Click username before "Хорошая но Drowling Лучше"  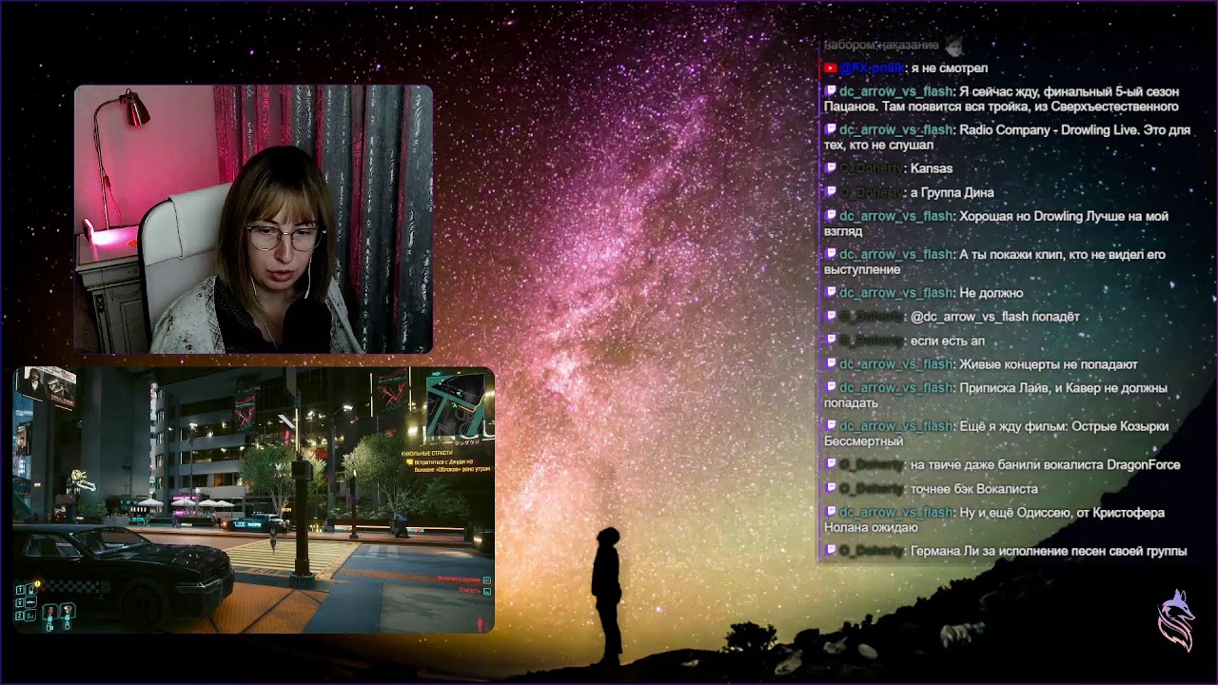point(896,216)
